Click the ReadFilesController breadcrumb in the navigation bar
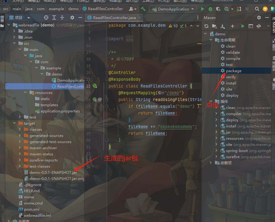Image resolution: width=275 pixels, height=222 pixels. pyautogui.click(x=103, y=9)
